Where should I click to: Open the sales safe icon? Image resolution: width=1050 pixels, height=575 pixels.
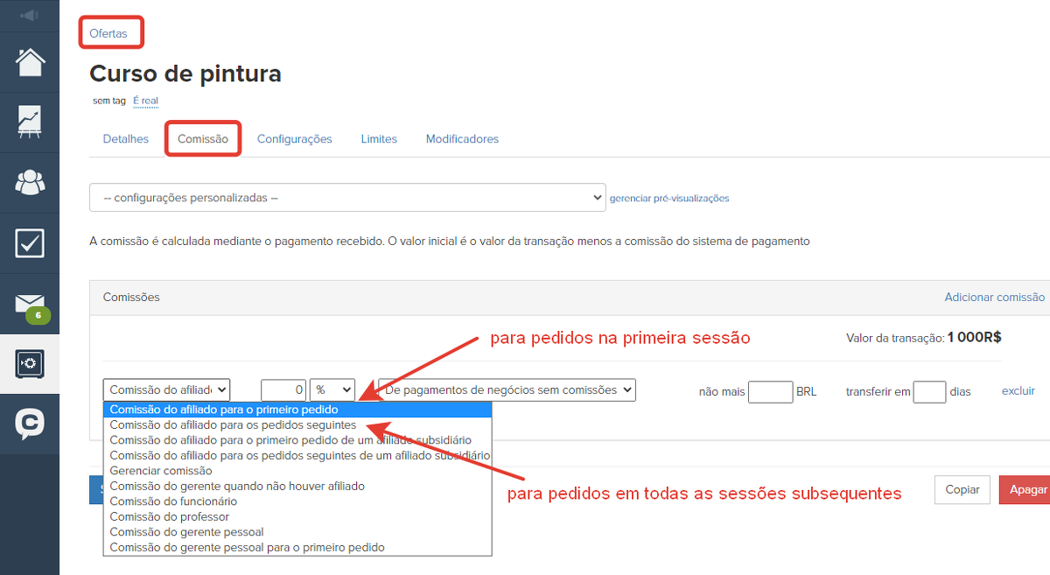(30, 364)
